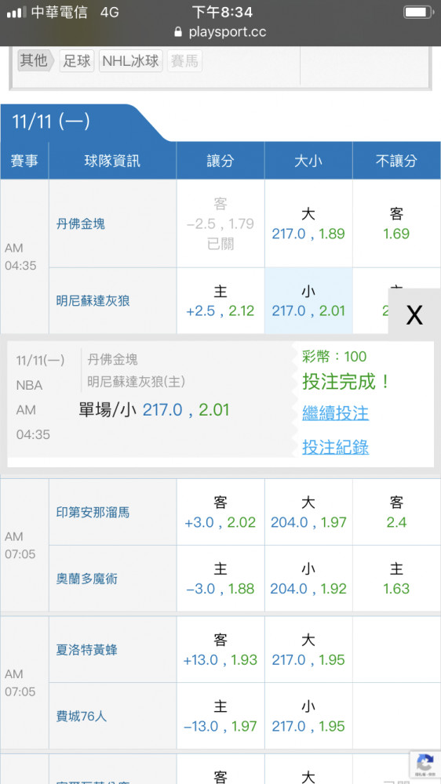Open the 足球 sport tab
The width and height of the screenshot is (441, 784).
pos(77,61)
